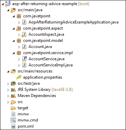Click the Maven Dependencies library icon
126x130 pixels.
pyautogui.click(x=13, y=96)
